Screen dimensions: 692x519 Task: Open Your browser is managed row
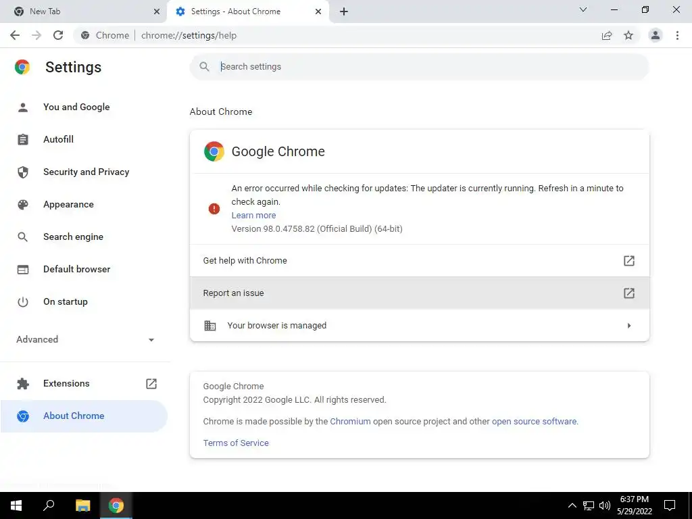coord(419,326)
